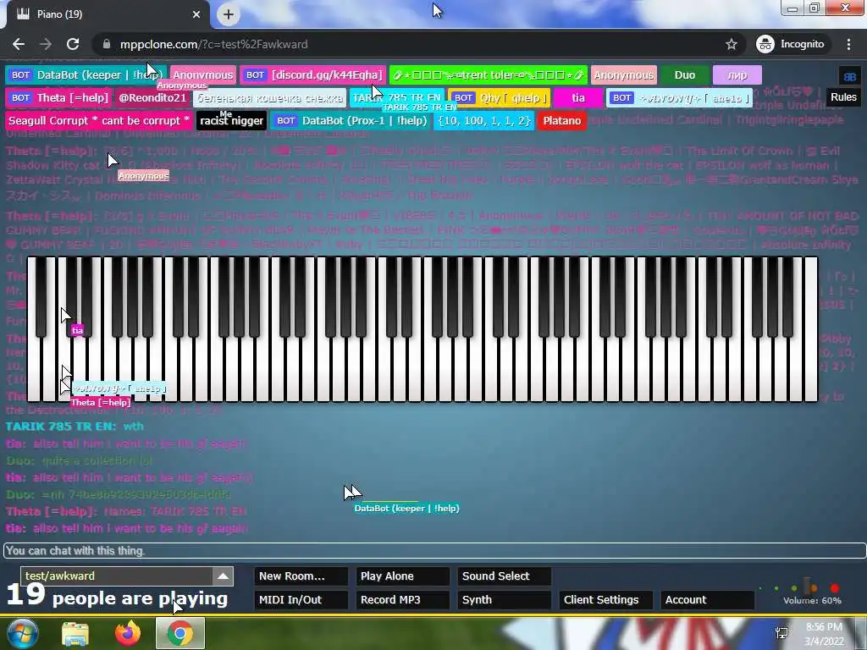Screen dimensions: 867x650
Task: Reload the page with the refresh icon
Action: point(73,44)
